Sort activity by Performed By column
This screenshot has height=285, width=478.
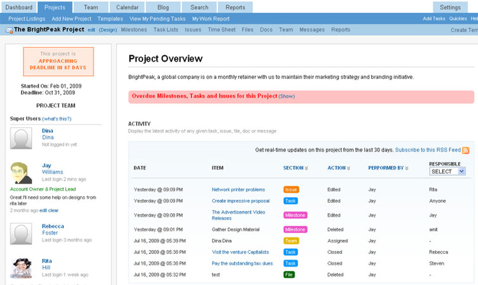coord(388,168)
